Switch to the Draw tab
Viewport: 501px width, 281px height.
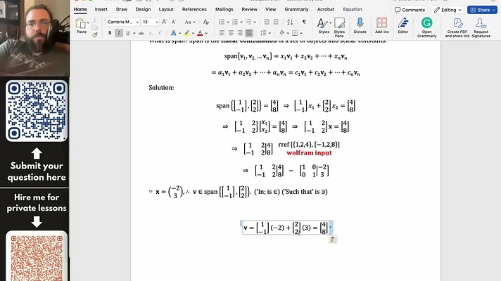pyautogui.click(x=122, y=9)
